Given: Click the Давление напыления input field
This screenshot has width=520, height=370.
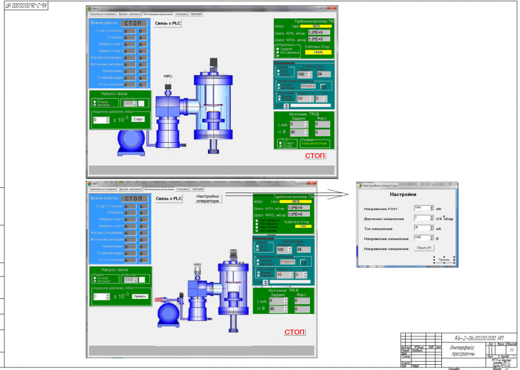Looking at the screenshot, I should [x=424, y=218].
